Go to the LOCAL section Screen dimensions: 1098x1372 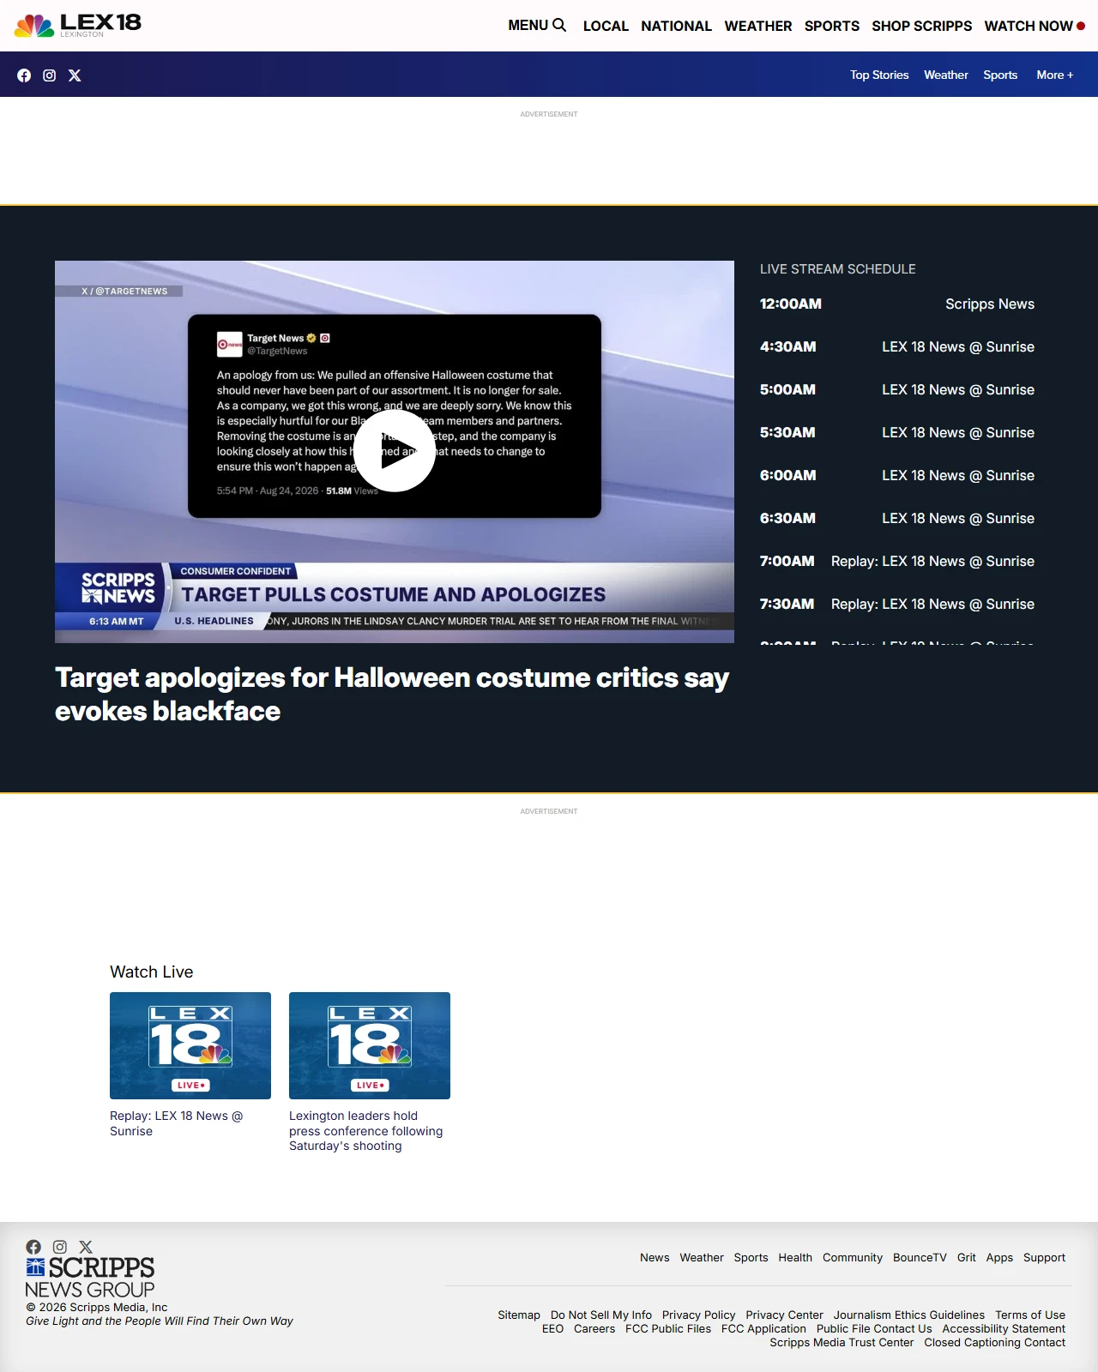pyautogui.click(x=606, y=26)
